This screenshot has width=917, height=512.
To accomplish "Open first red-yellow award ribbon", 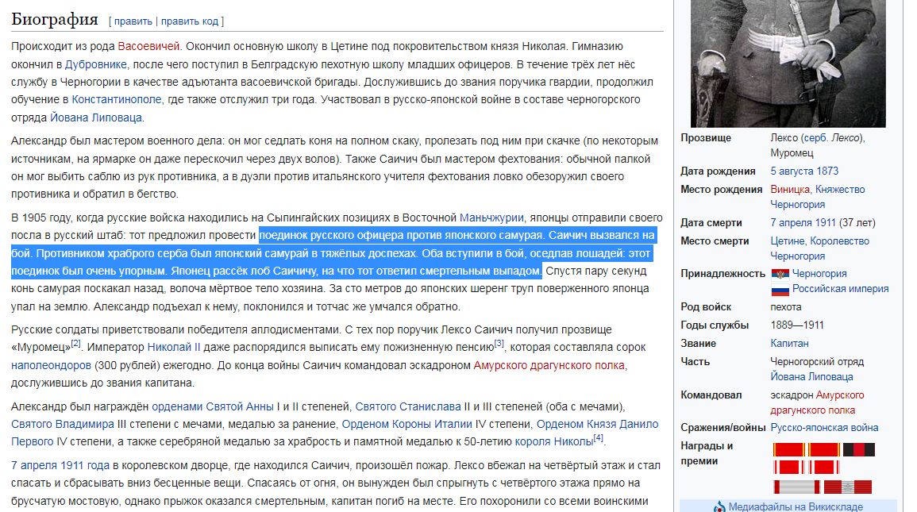I will [x=789, y=449].
